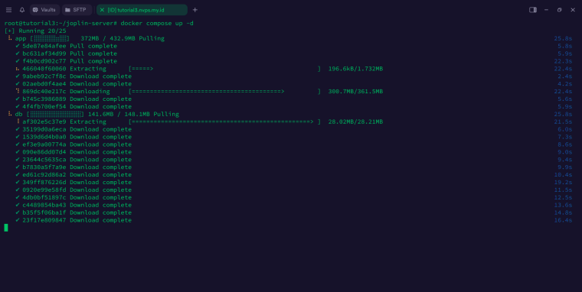Open notifications bell
582x292 pixels.
click(x=22, y=10)
